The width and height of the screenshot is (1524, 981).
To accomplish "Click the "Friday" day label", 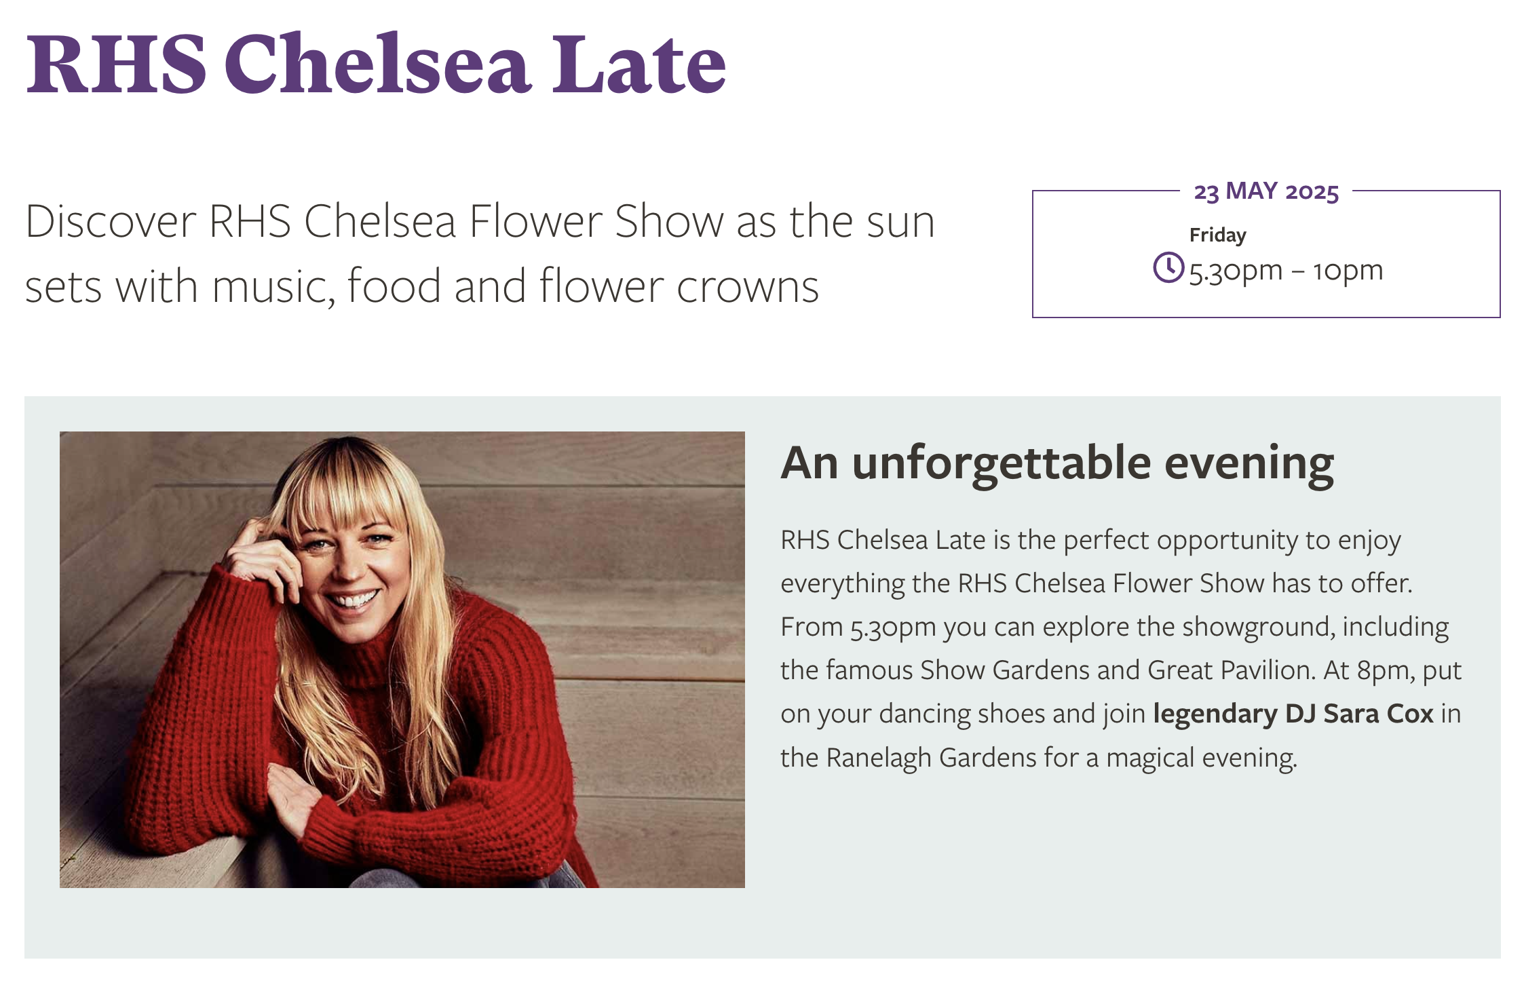I will [1217, 235].
